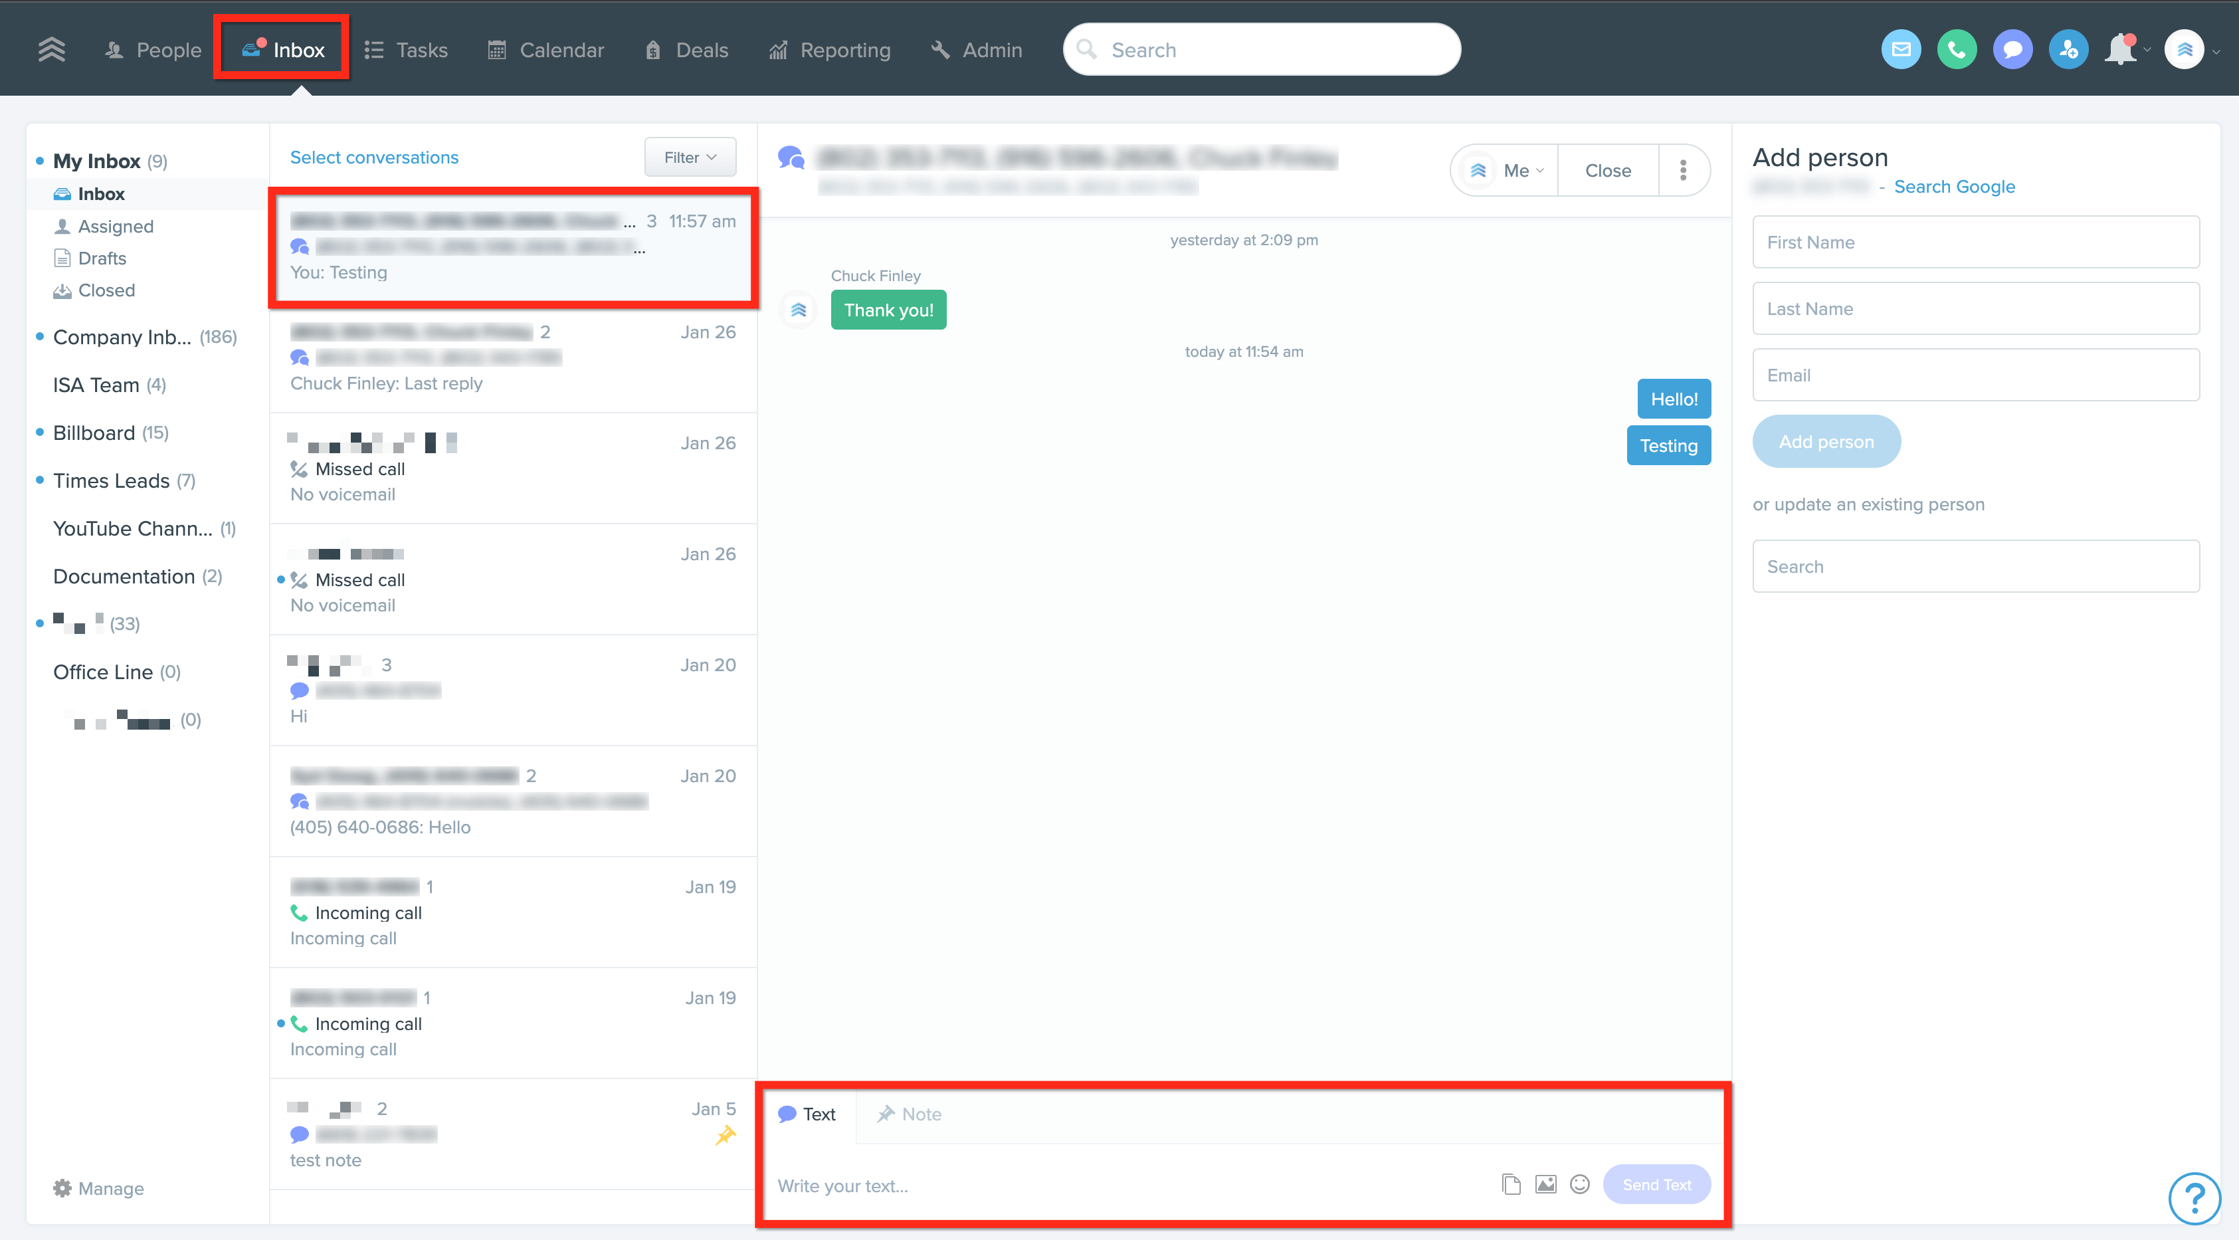Image resolution: width=2239 pixels, height=1240 pixels.
Task: Open the profile avatar menu
Action: tap(2185, 50)
